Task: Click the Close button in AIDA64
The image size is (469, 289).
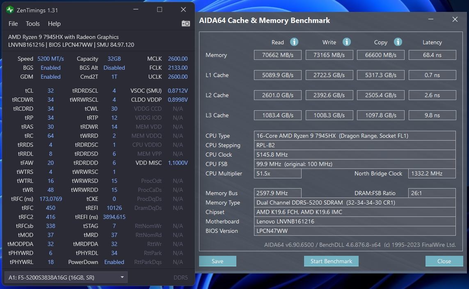Action: pos(444,261)
